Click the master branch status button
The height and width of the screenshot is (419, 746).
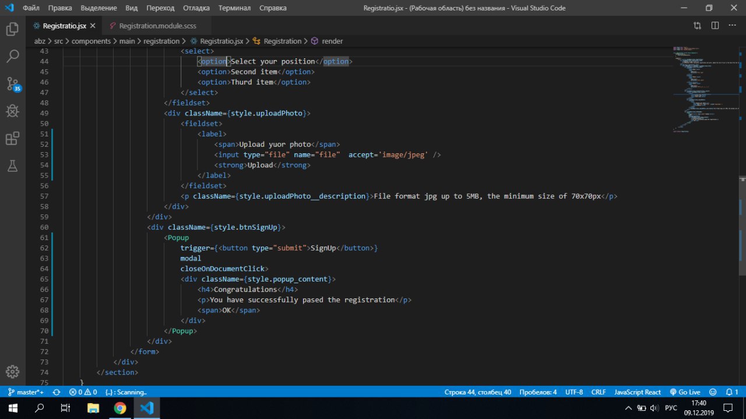26,392
